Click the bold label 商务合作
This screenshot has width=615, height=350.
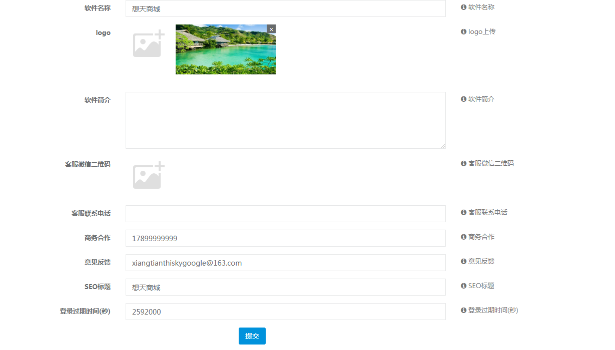(x=98, y=238)
